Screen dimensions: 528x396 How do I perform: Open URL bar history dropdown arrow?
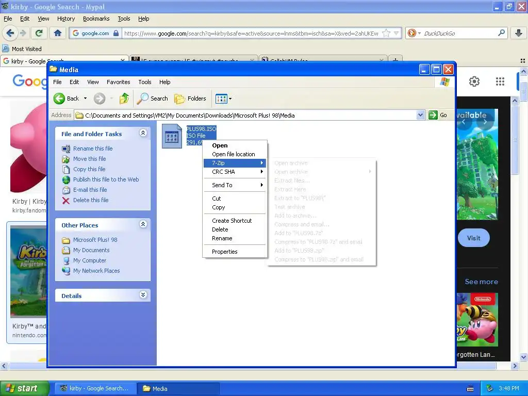pyautogui.click(x=397, y=34)
